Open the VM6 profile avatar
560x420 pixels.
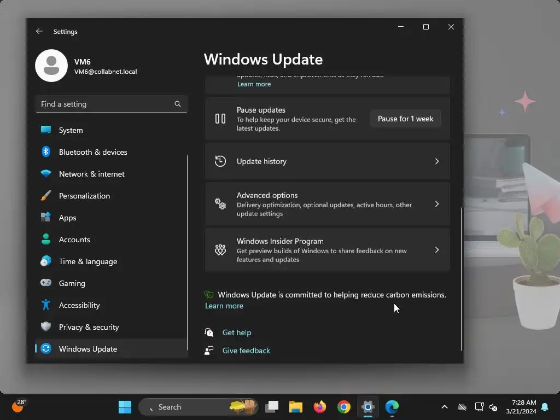[x=51, y=66]
